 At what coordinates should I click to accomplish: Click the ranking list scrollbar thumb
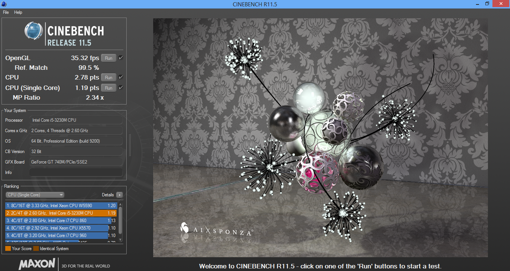(120, 220)
